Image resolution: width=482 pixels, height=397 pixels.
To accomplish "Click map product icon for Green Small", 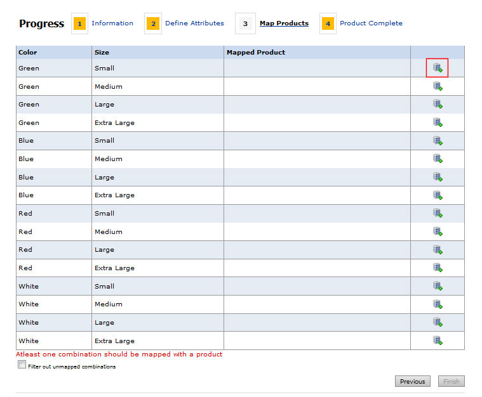I will click(438, 68).
